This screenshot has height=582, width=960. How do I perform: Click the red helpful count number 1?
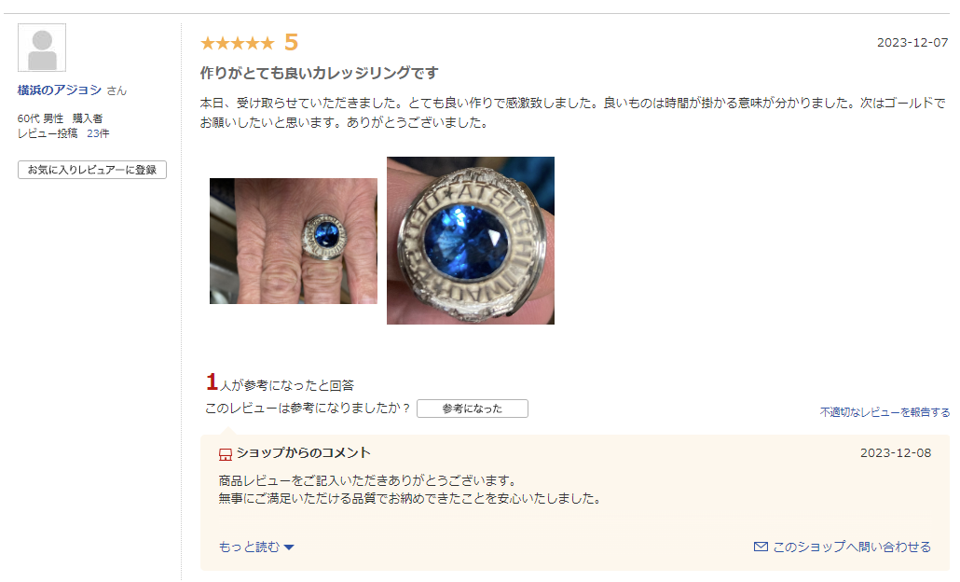pos(212,382)
